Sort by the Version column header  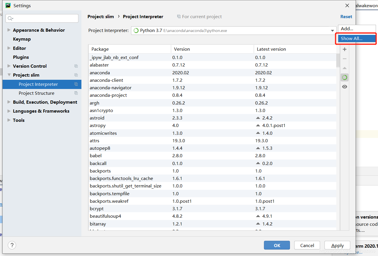coord(212,49)
